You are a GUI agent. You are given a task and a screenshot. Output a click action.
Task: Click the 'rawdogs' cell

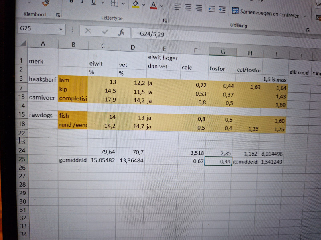point(43,115)
